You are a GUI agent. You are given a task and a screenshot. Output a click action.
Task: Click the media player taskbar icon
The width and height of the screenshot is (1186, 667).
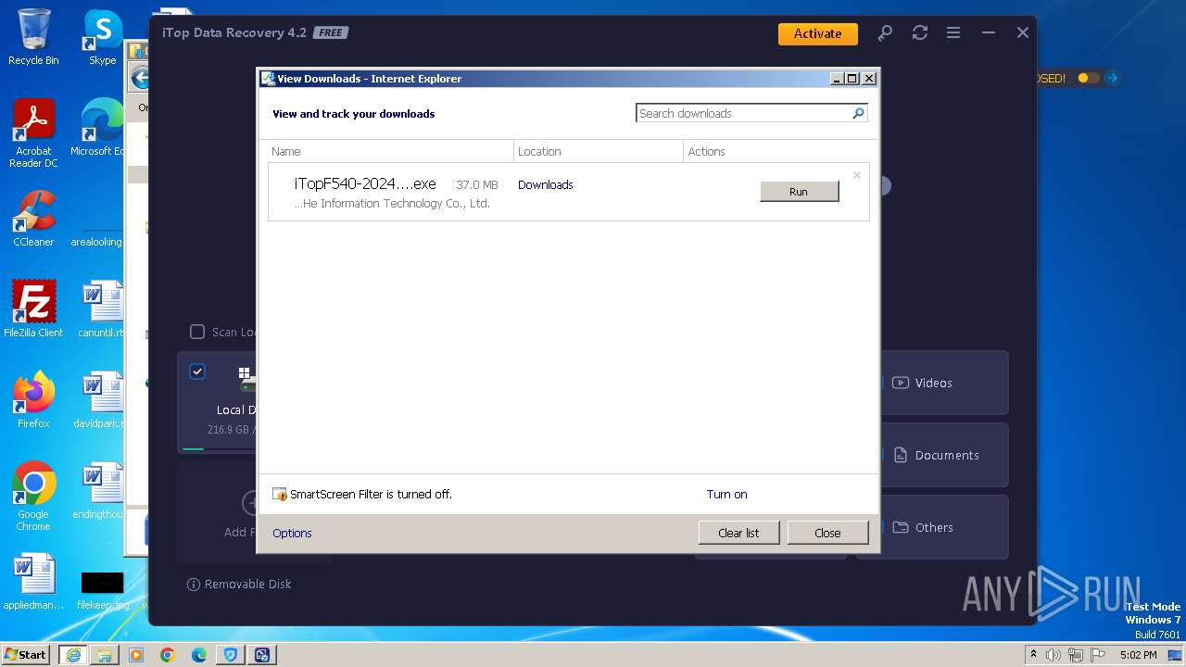point(136,655)
